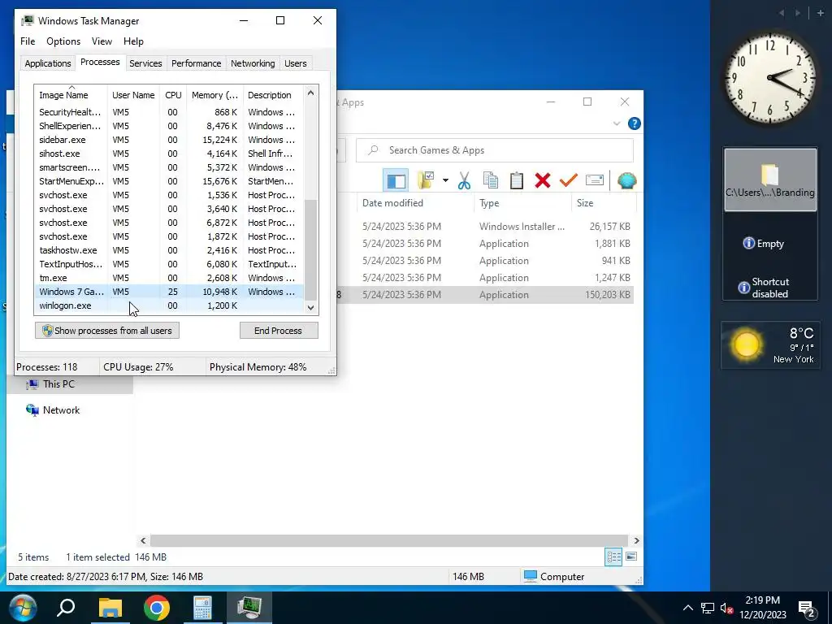Switch to the Applications tab

coord(48,63)
